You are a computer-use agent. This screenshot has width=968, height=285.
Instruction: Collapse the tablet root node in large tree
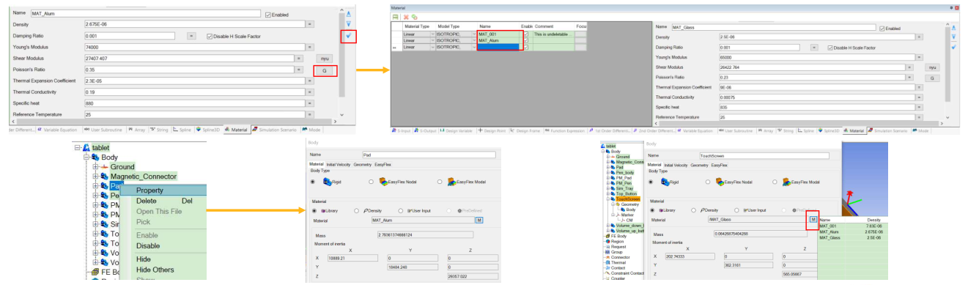[x=77, y=147]
